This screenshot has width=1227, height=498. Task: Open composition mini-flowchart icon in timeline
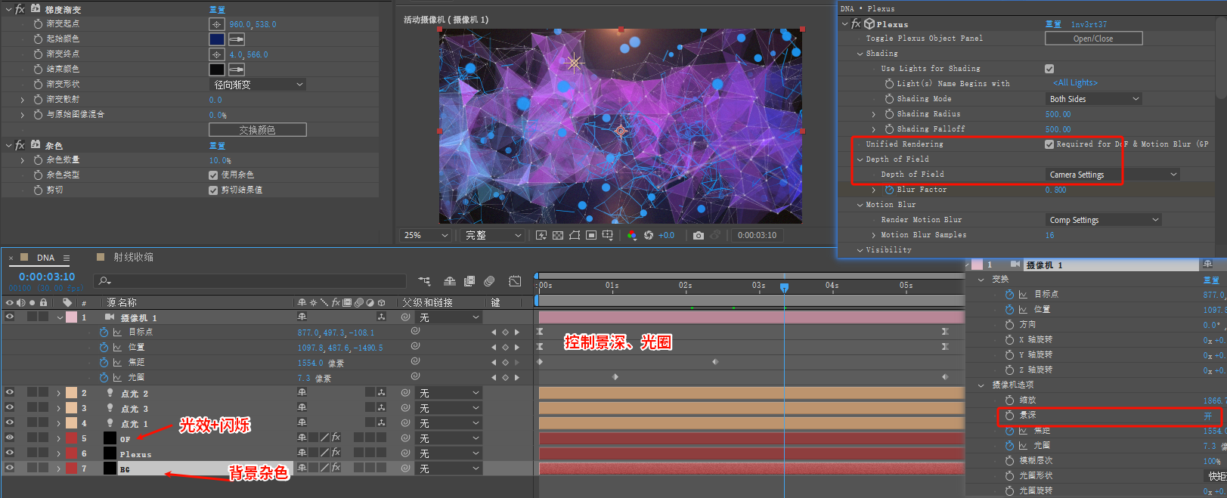tap(424, 281)
